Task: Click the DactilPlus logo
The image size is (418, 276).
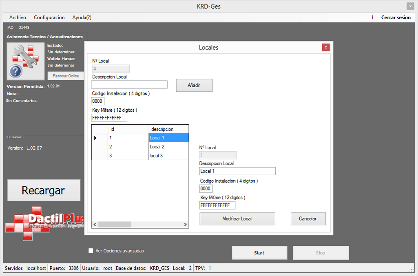Action: [x=44, y=223]
